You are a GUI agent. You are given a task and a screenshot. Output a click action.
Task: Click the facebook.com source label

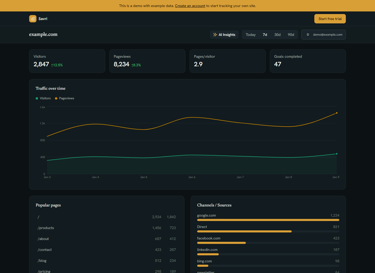[209, 238]
